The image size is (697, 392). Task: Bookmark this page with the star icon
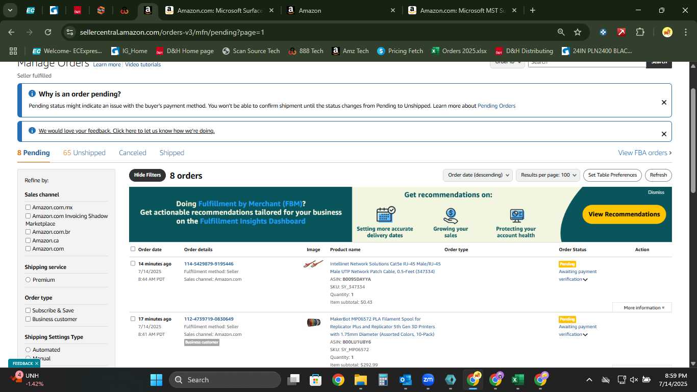tap(578, 32)
